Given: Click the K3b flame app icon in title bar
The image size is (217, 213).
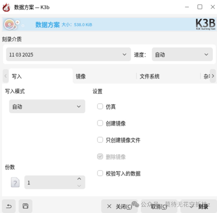Looking at the screenshot, I should point(6,7).
